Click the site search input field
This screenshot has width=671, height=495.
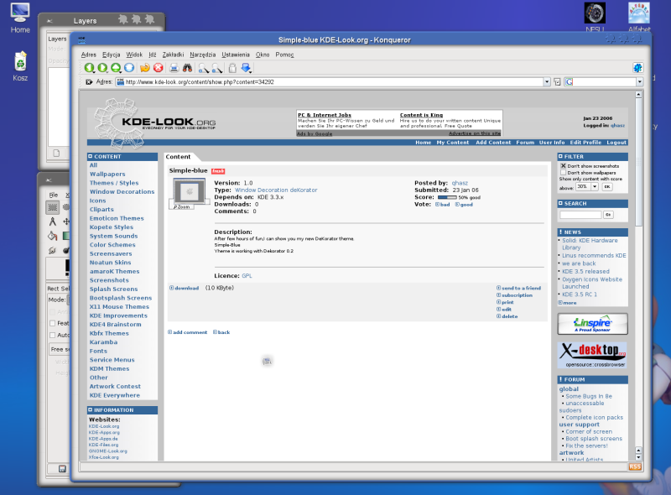[x=580, y=215]
